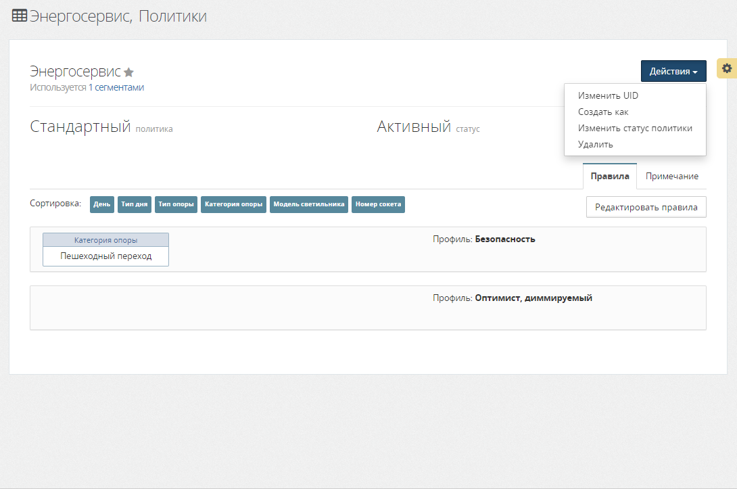This screenshot has height=489, width=737.
Task: Toggle sorting by Тип опоры
Action: (x=176, y=204)
